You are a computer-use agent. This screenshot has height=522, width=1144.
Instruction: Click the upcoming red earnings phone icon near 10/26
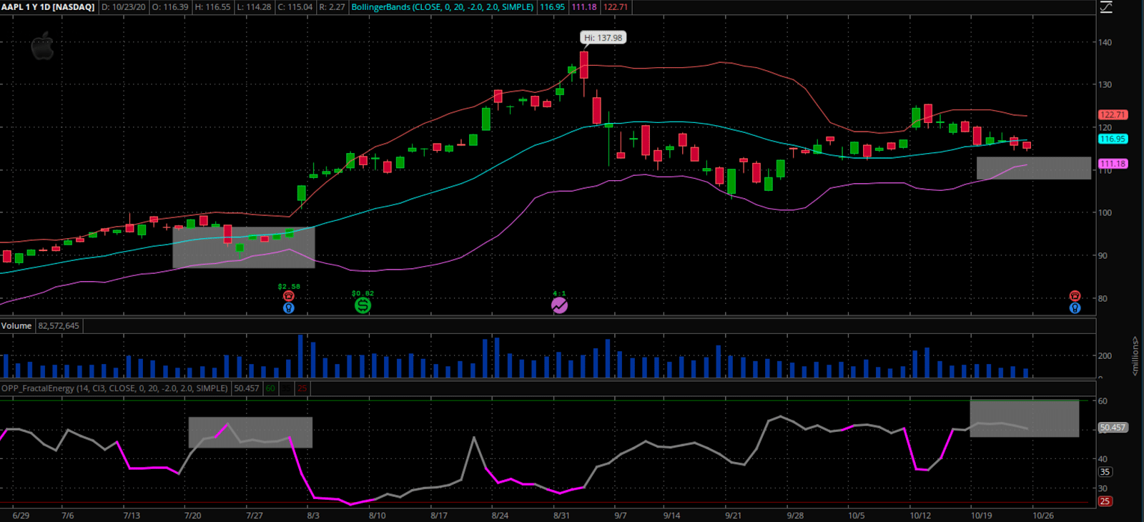point(1075,296)
